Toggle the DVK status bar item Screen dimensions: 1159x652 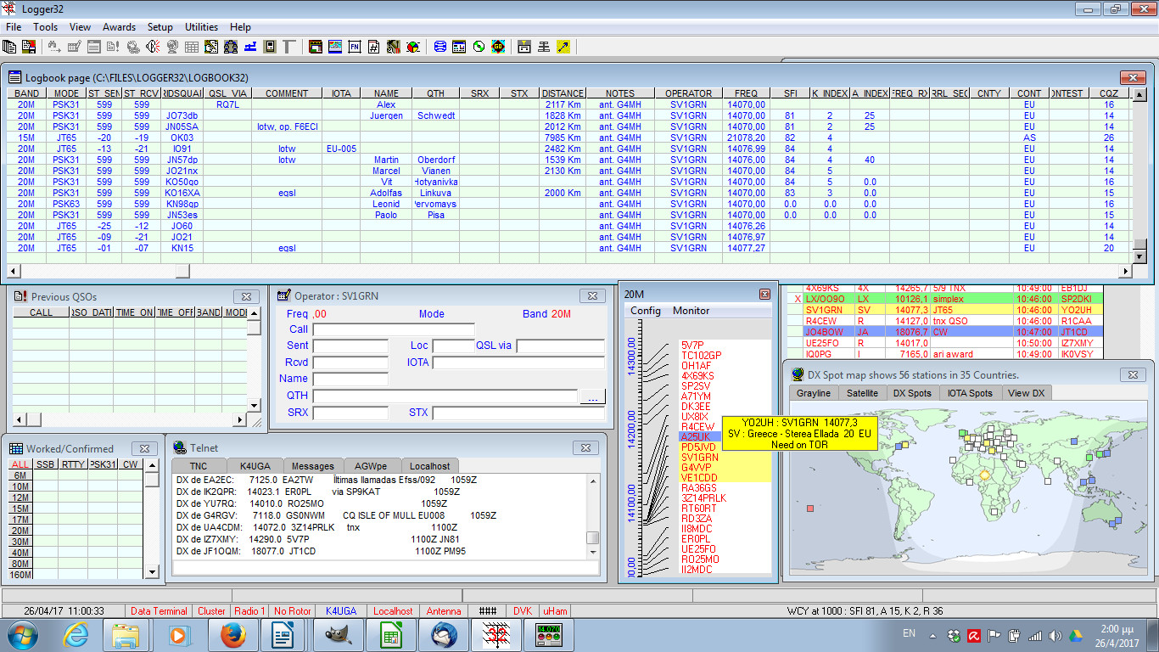tap(523, 610)
